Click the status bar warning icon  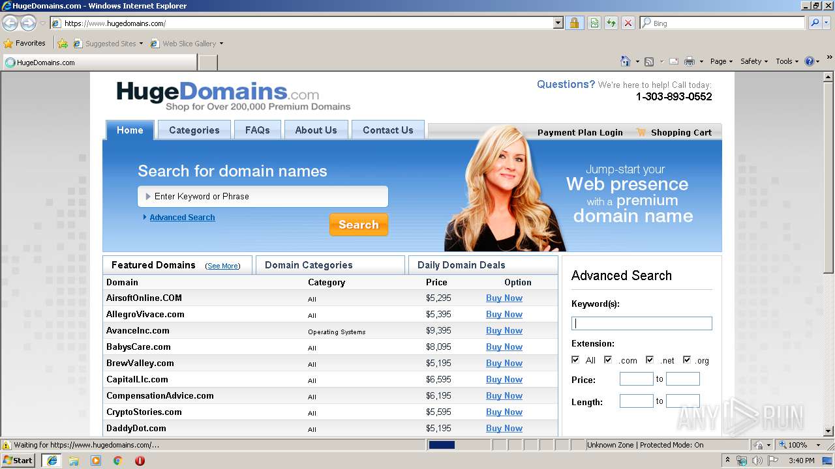click(x=7, y=445)
